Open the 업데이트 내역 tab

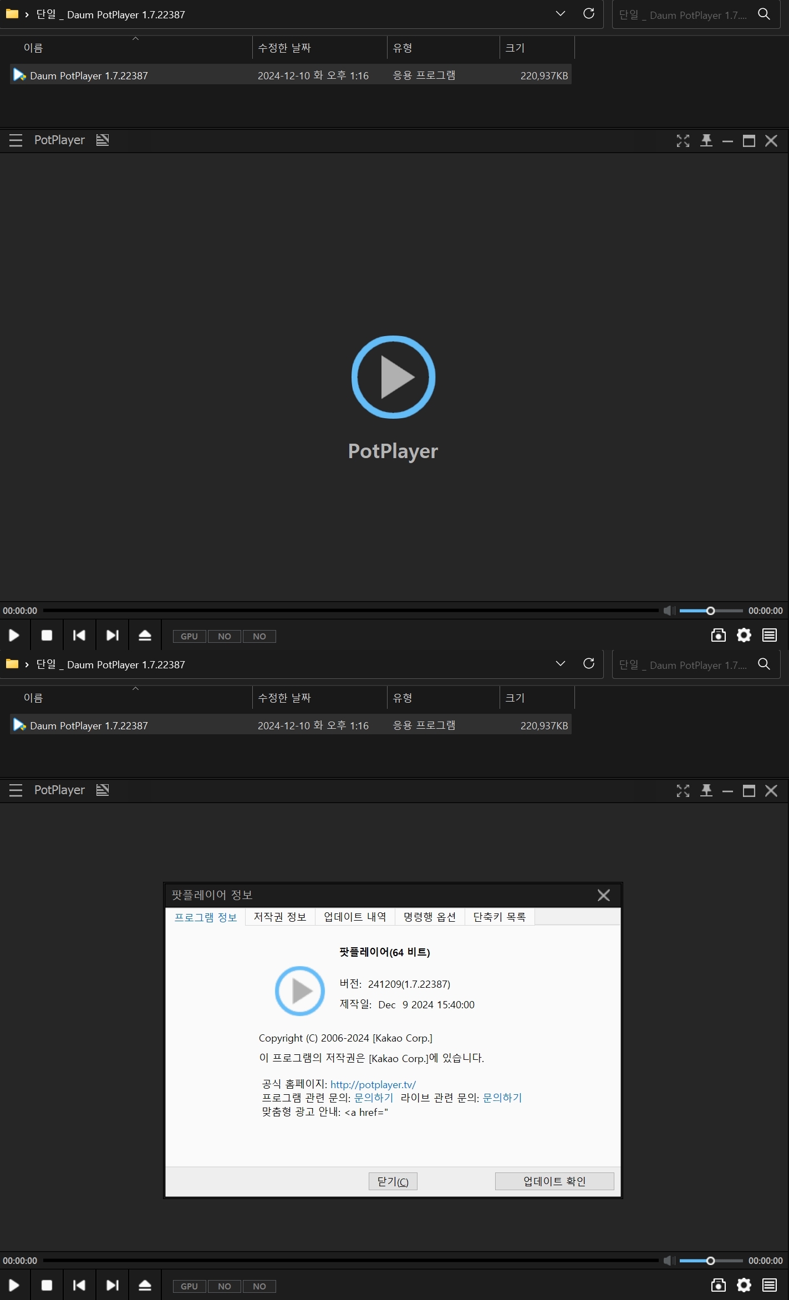click(355, 917)
